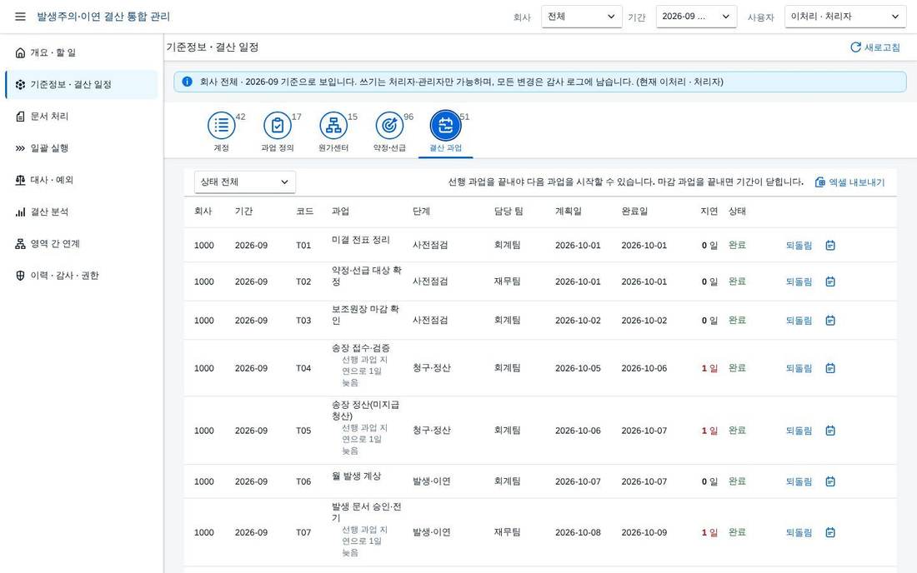
Task: Click 되돌림 for task T06
Action: point(799,482)
